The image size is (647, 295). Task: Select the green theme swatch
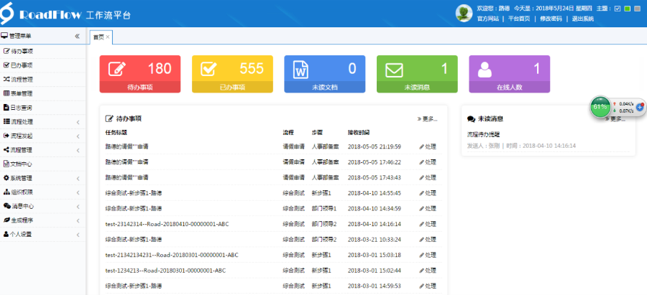click(627, 9)
